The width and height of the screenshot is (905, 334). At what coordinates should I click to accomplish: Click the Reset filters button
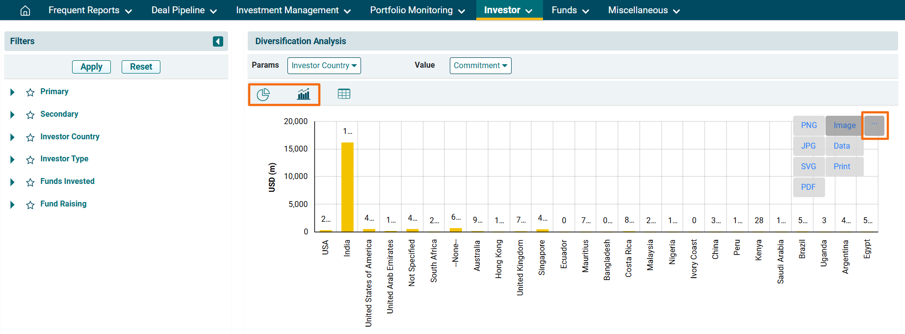pyautogui.click(x=141, y=67)
